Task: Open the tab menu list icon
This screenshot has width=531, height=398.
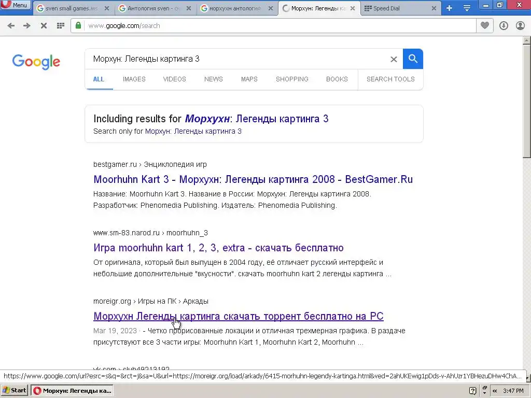Action: (x=467, y=8)
